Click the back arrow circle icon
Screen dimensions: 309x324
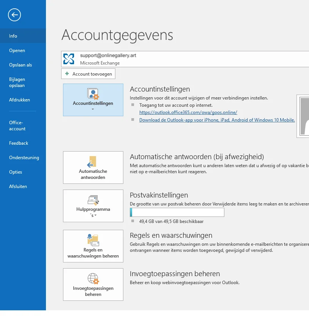[x=14, y=15]
